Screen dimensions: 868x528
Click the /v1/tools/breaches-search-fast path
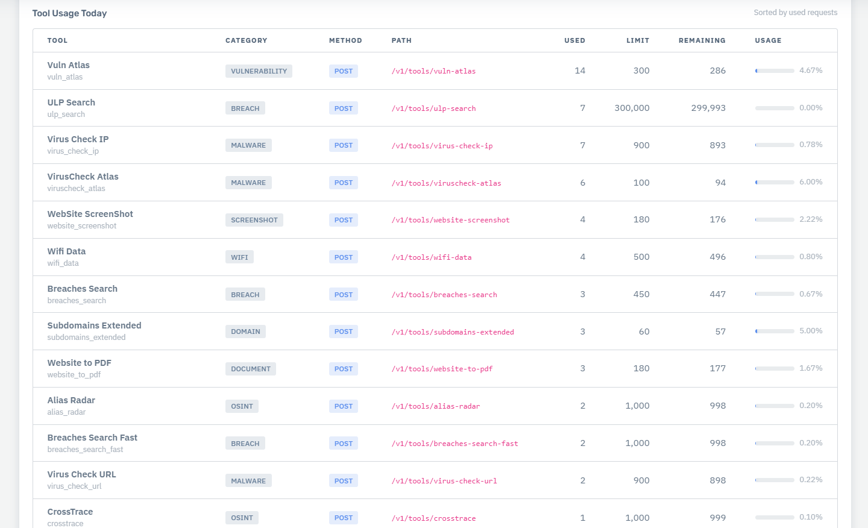tap(454, 444)
